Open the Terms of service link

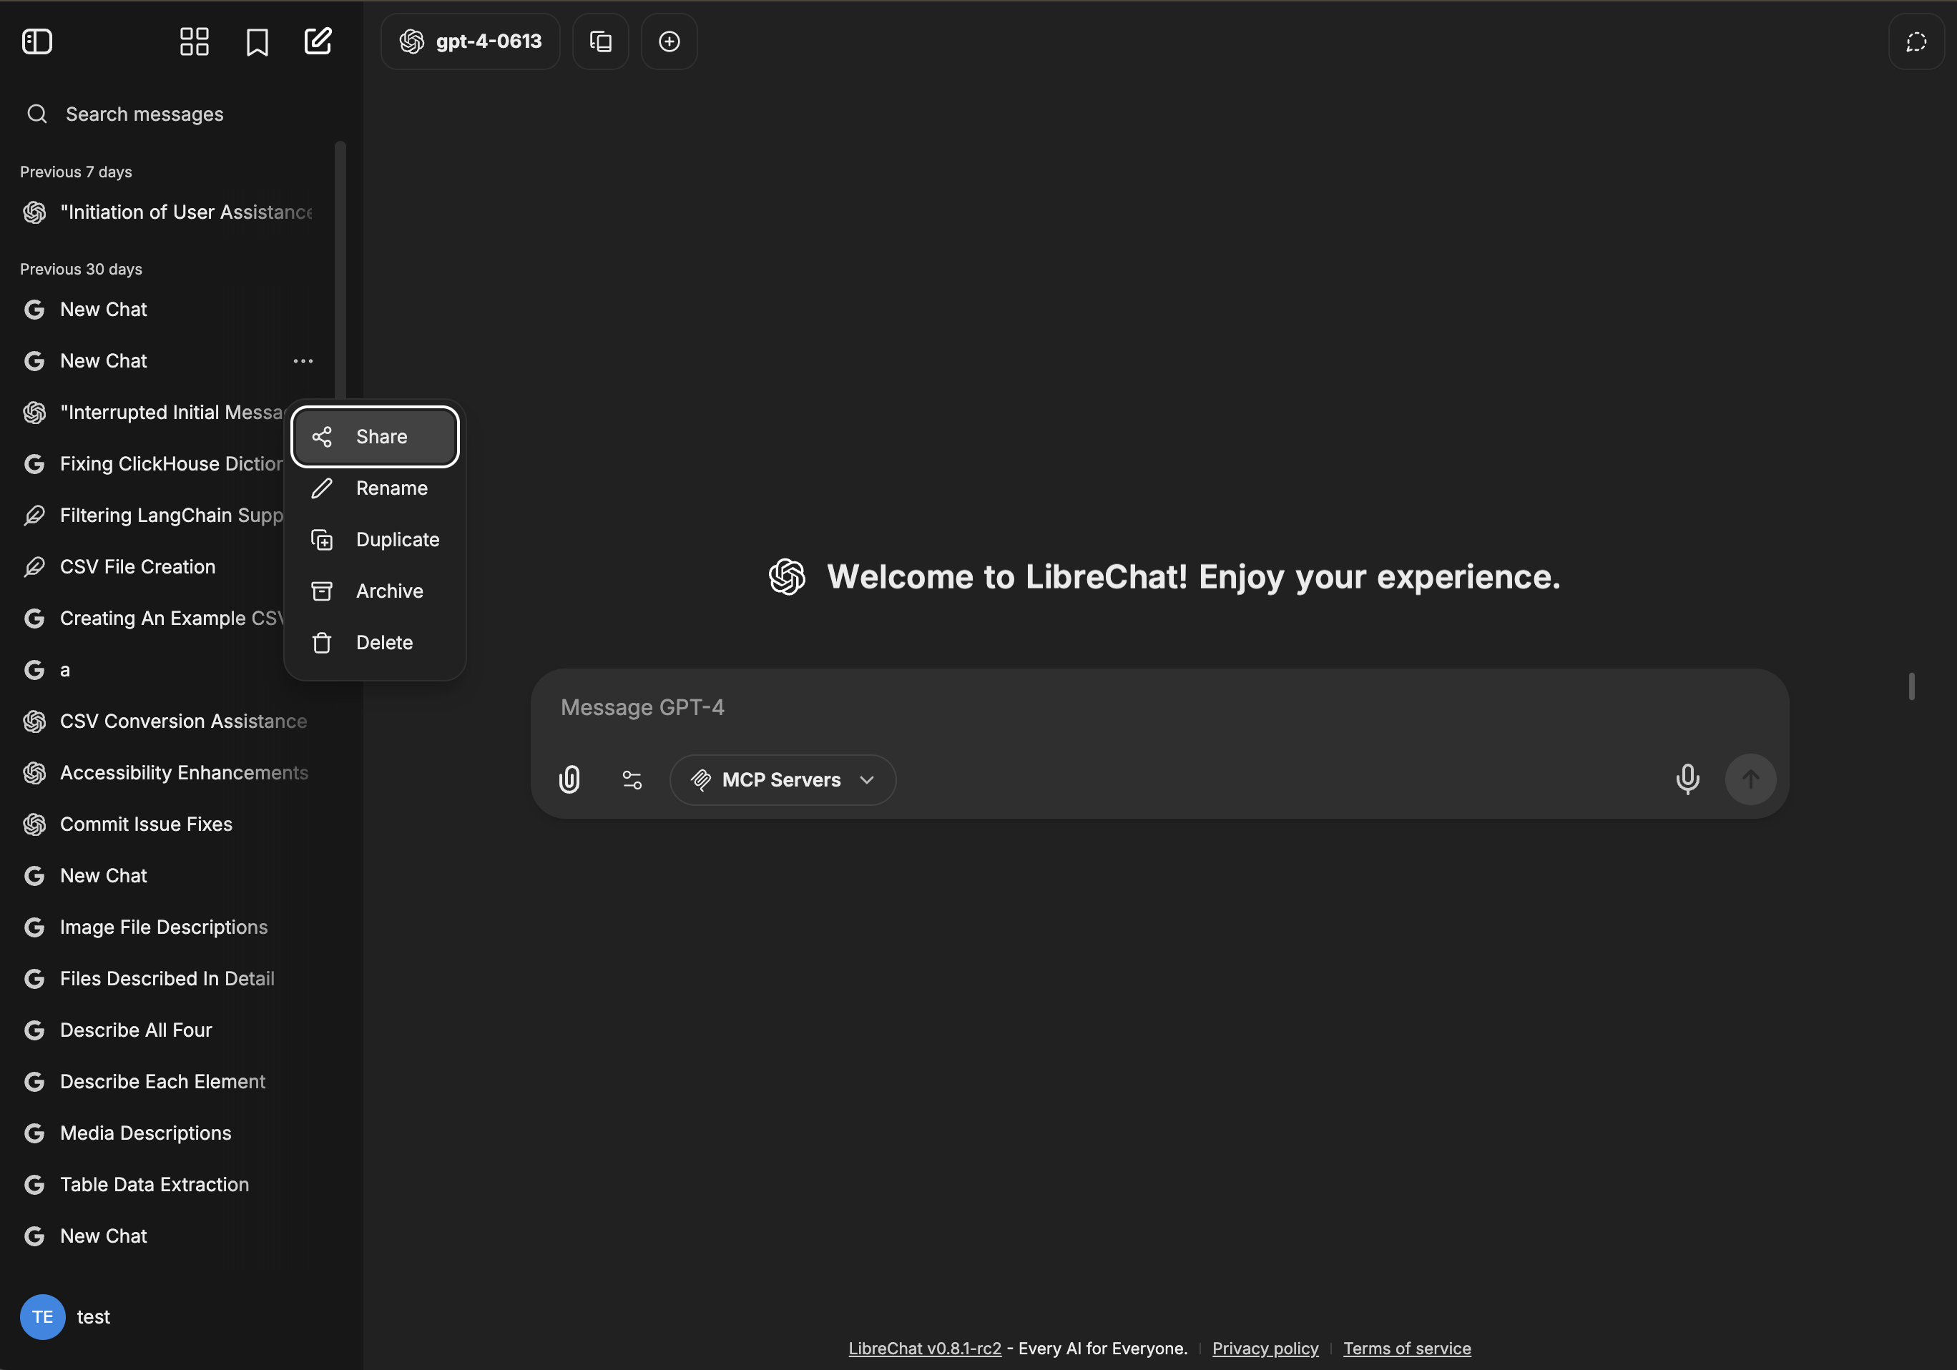[1406, 1348]
